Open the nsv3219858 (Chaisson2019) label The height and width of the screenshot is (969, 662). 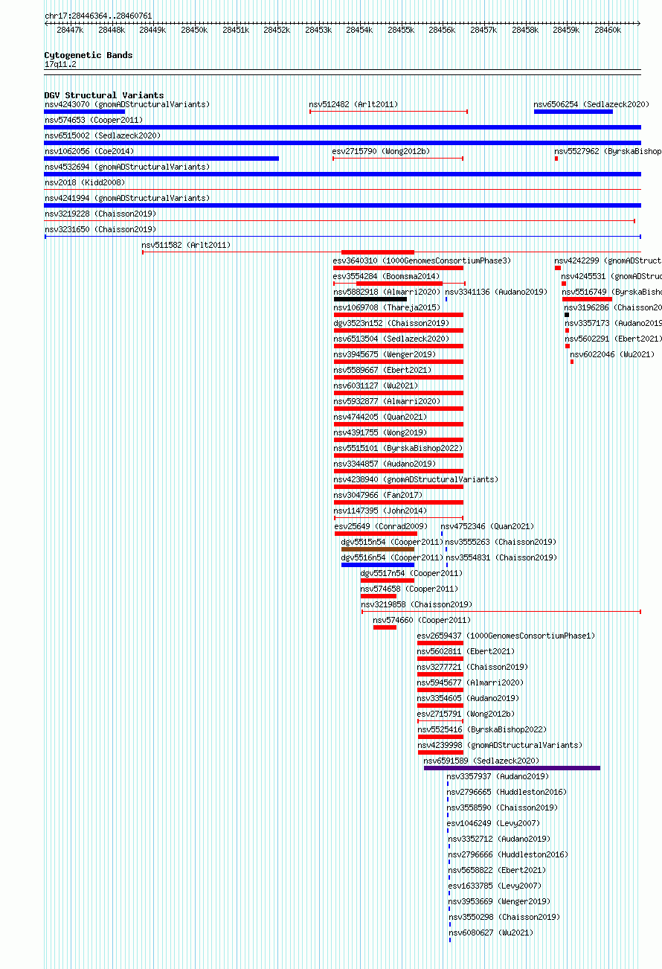pyautogui.click(x=417, y=604)
